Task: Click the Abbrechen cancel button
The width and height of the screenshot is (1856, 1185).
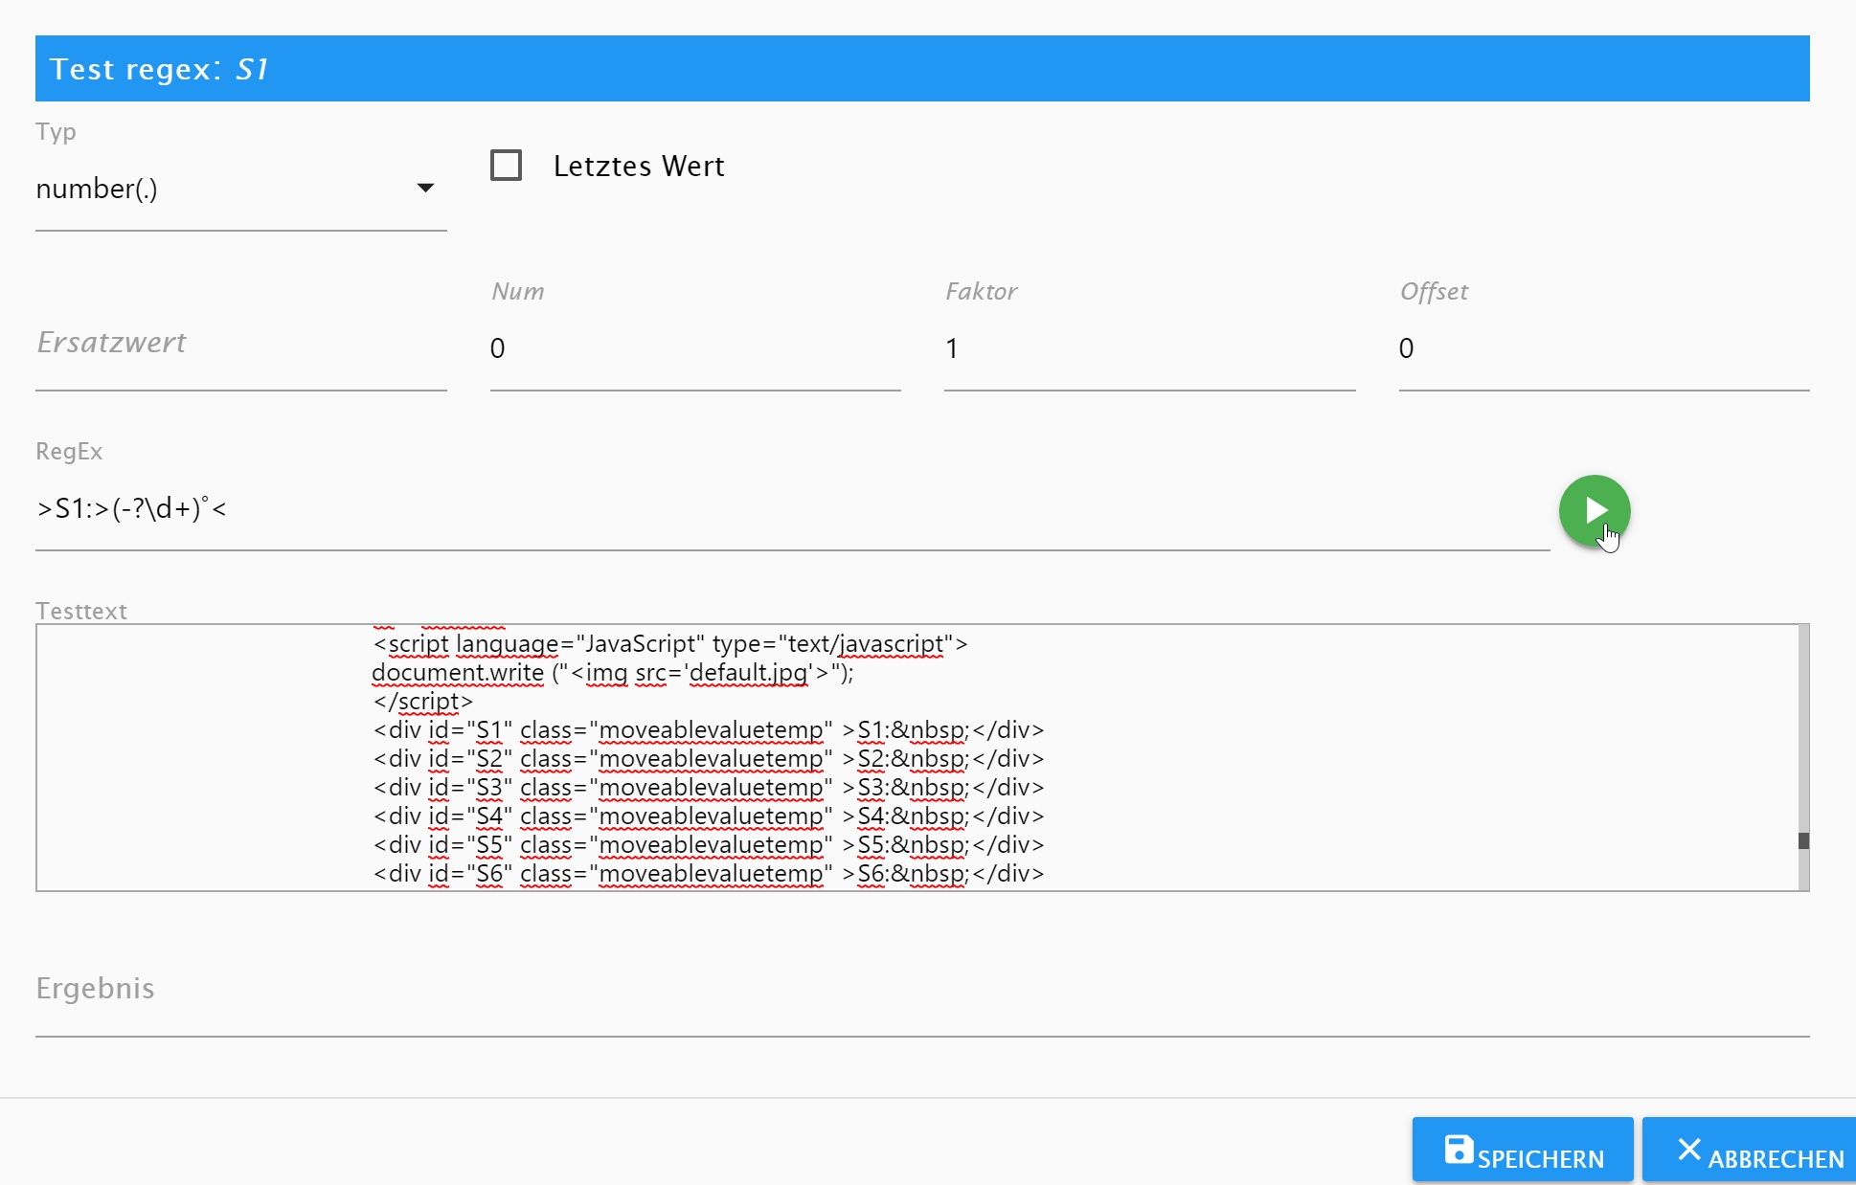Action: tap(1749, 1151)
